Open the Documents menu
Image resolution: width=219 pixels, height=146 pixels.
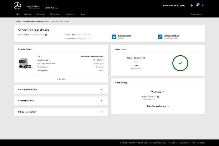70,14
